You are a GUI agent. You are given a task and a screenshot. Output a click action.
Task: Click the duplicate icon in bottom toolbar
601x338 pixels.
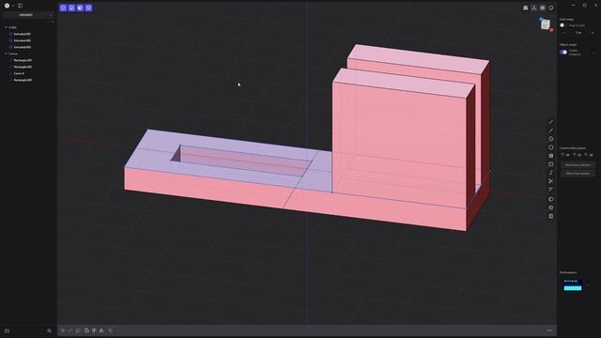[x=94, y=330]
